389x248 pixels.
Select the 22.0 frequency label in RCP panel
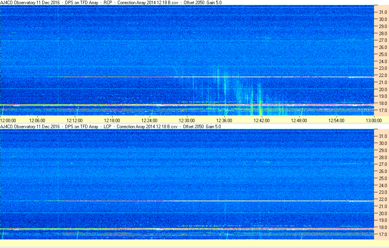point(383,75)
